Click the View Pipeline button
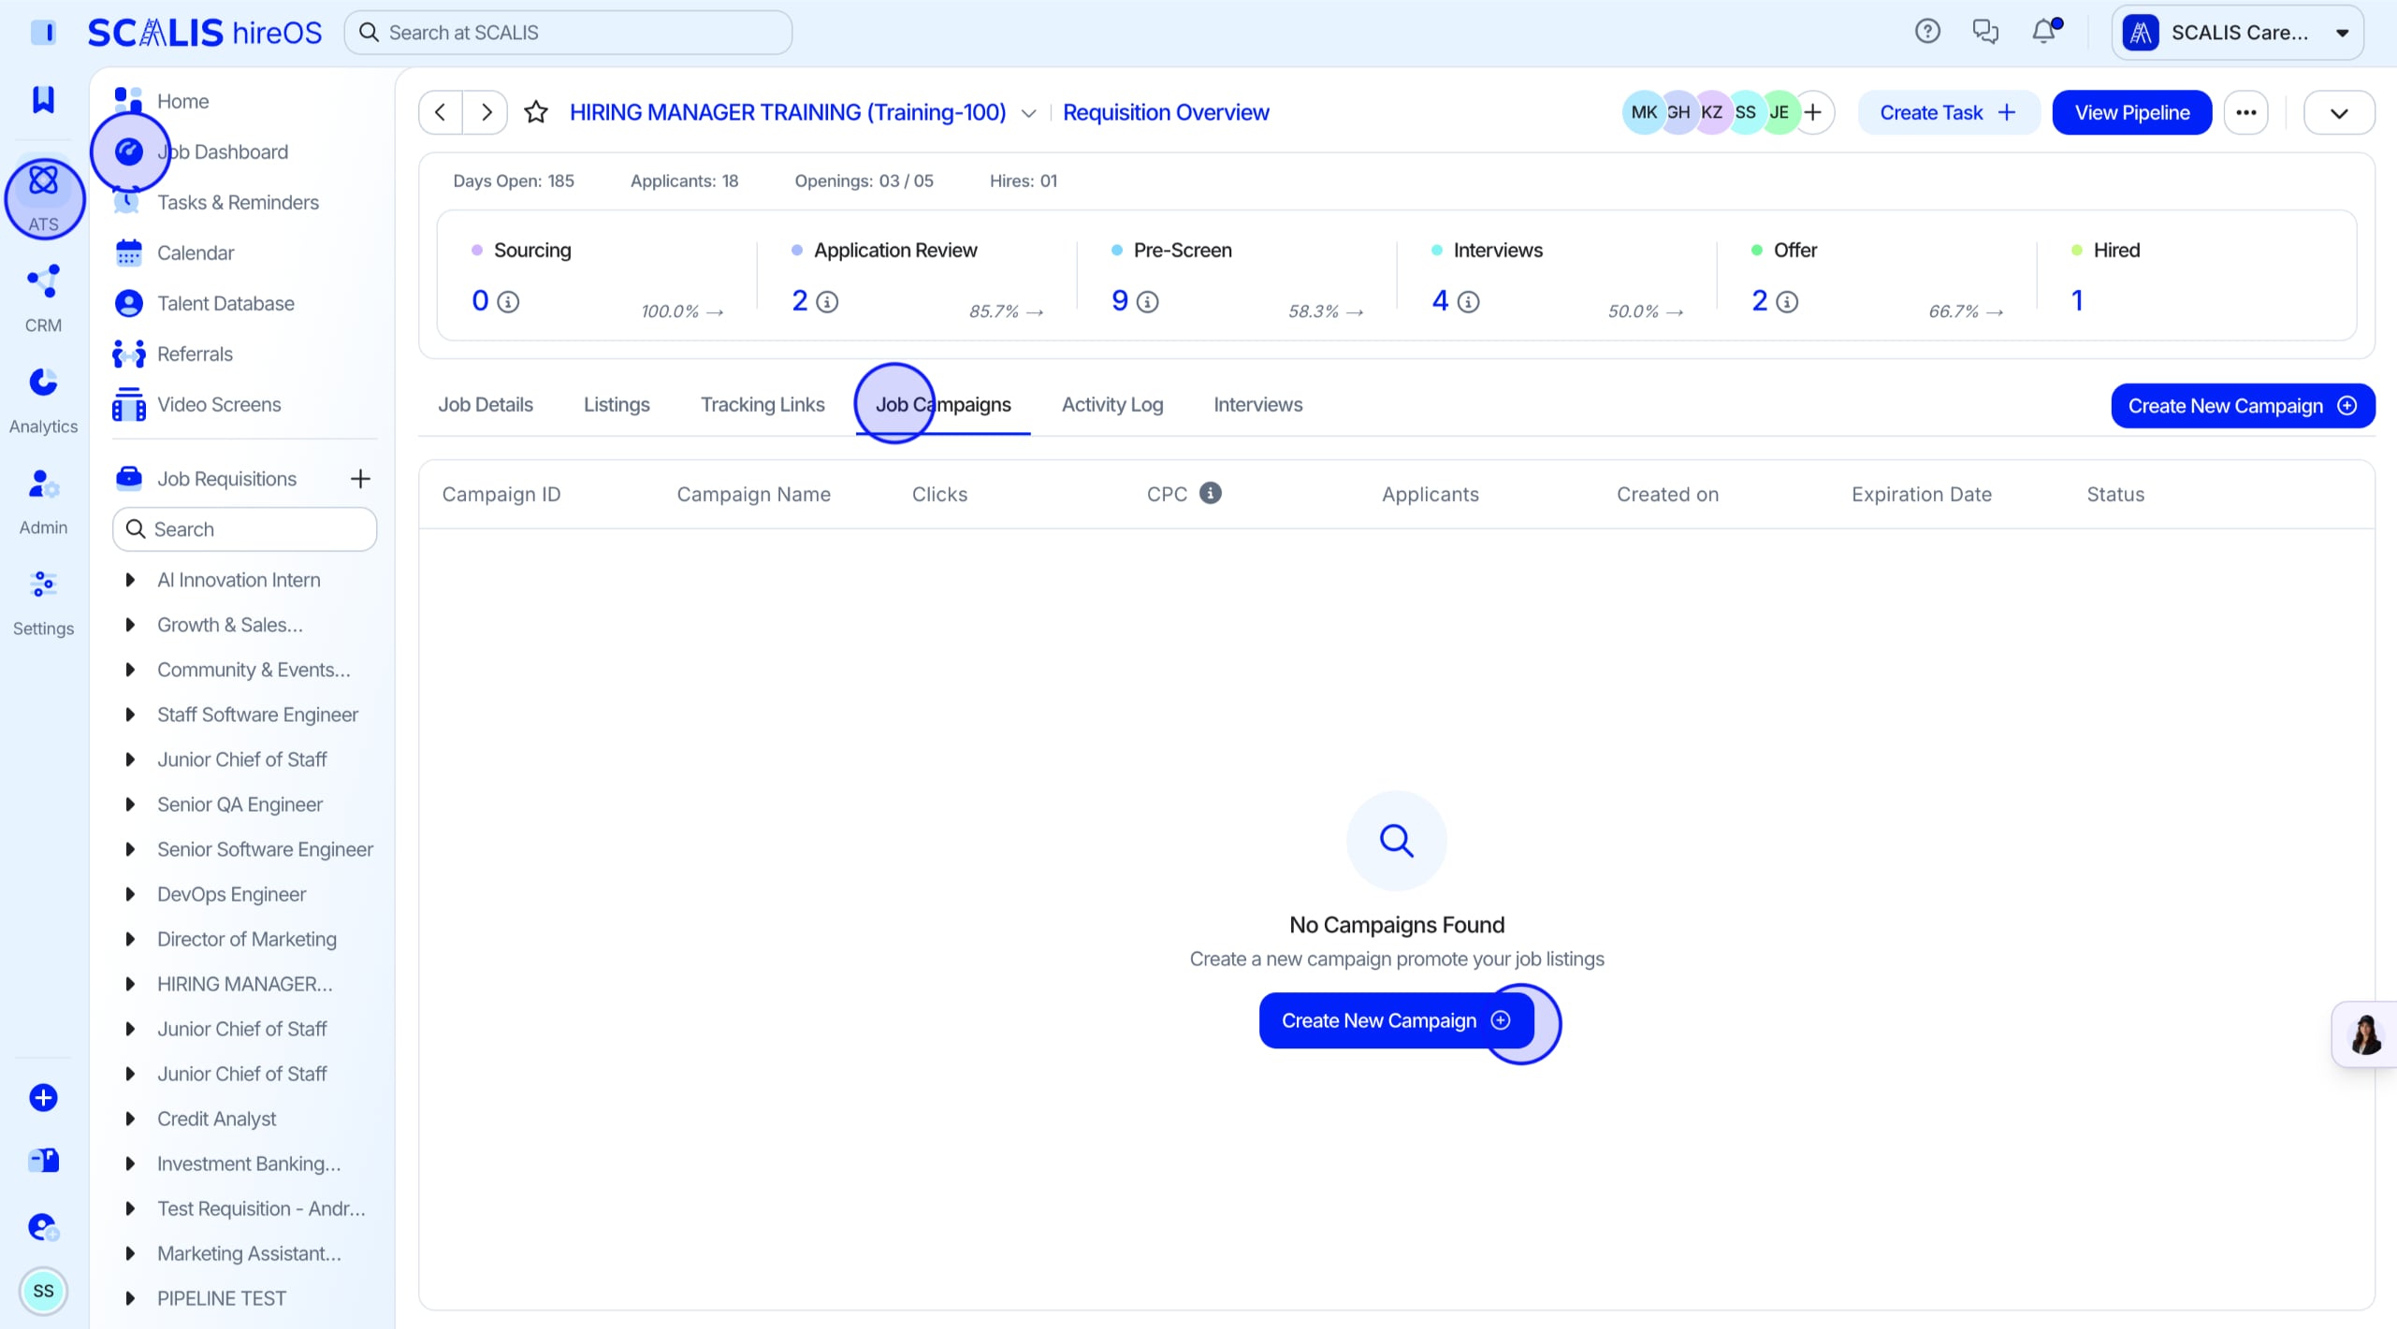This screenshot has width=2397, height=1329. coord(2132,112)
